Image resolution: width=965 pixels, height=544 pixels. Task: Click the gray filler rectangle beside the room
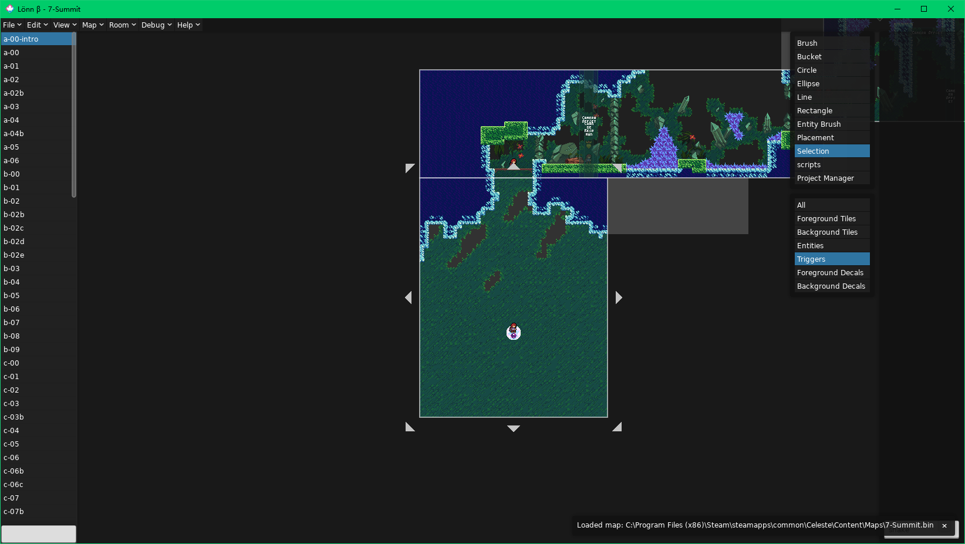coord(678,206)
